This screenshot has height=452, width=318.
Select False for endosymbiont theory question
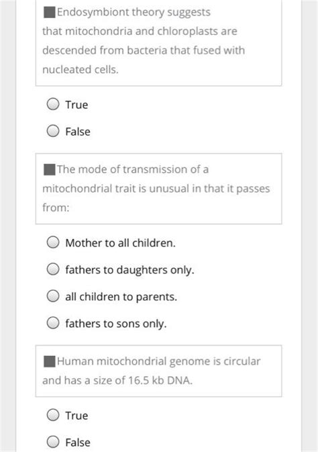(x=53, y=131)
